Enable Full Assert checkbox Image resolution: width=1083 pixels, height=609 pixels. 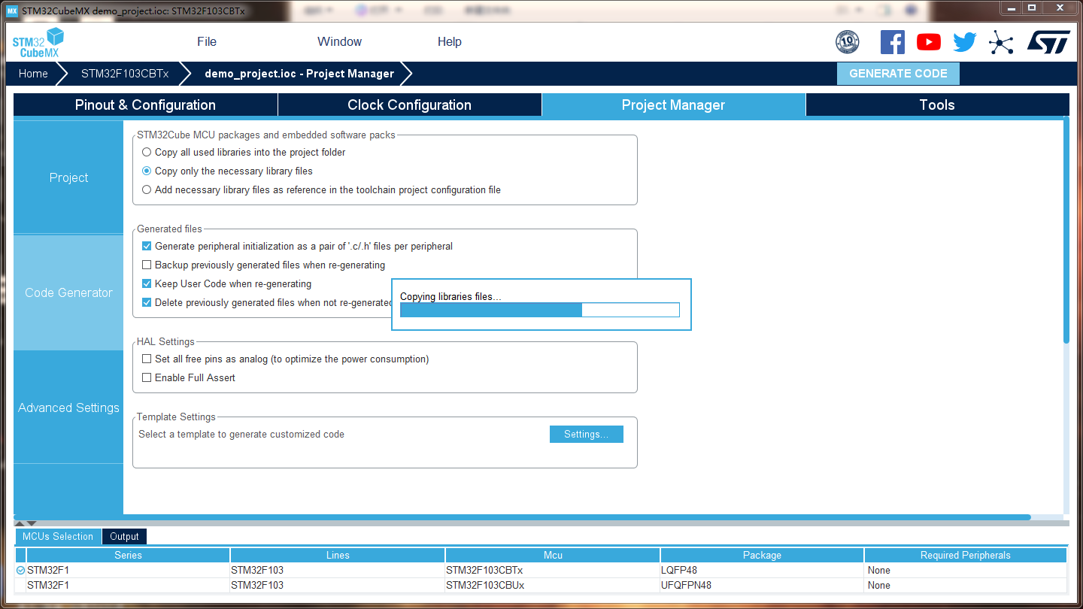click(x=147, y=377)
